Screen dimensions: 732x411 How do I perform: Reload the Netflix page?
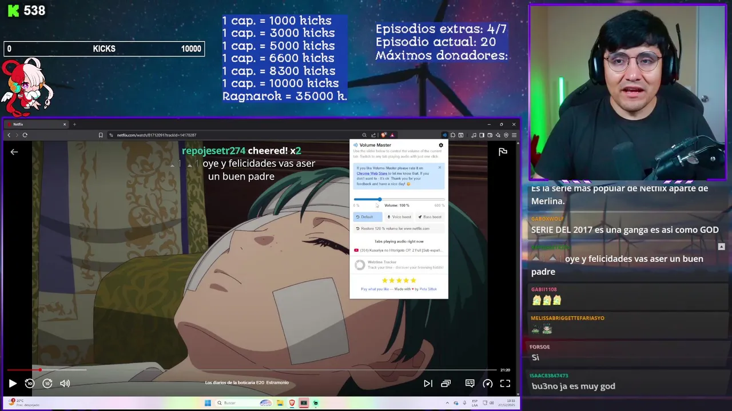click(25, 135)
